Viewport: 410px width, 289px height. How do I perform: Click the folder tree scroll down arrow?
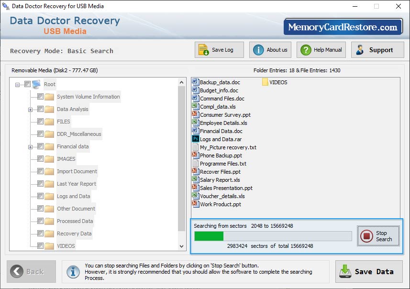point(181,246)
